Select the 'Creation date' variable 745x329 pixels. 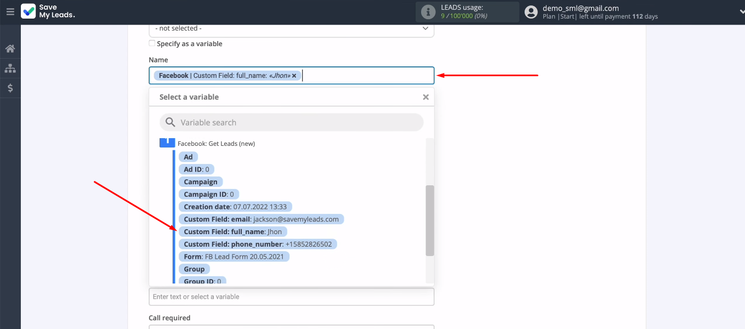[x=236, y=207]
